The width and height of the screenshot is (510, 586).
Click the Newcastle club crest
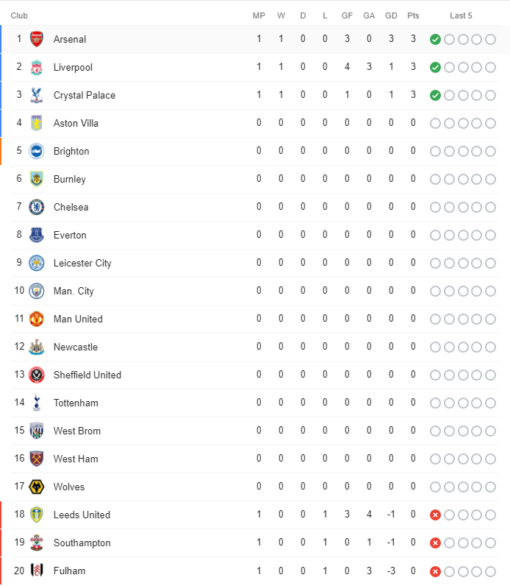[x=37, y=347]
